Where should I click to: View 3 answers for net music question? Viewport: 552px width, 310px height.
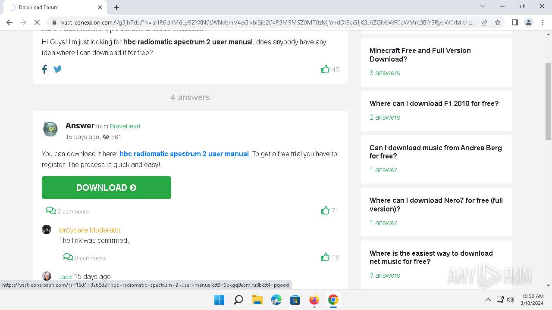tap(385, 275)
